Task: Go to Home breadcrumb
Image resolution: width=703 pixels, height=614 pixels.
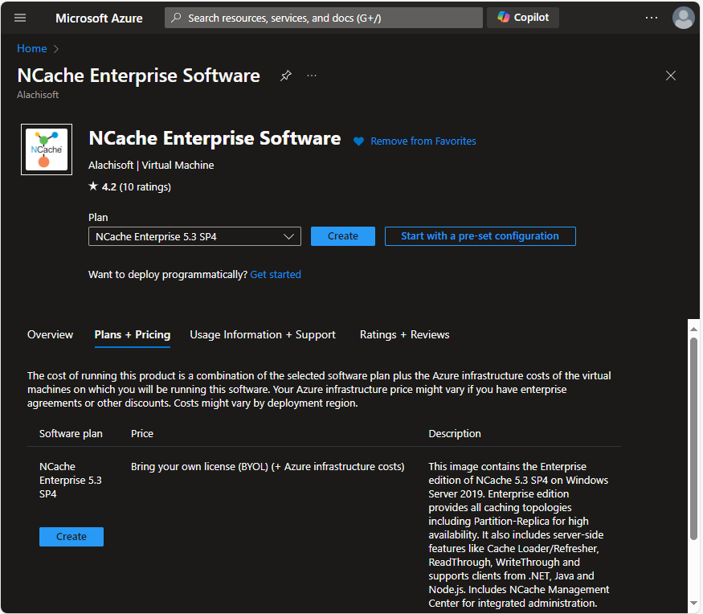Action: [32, 48]
